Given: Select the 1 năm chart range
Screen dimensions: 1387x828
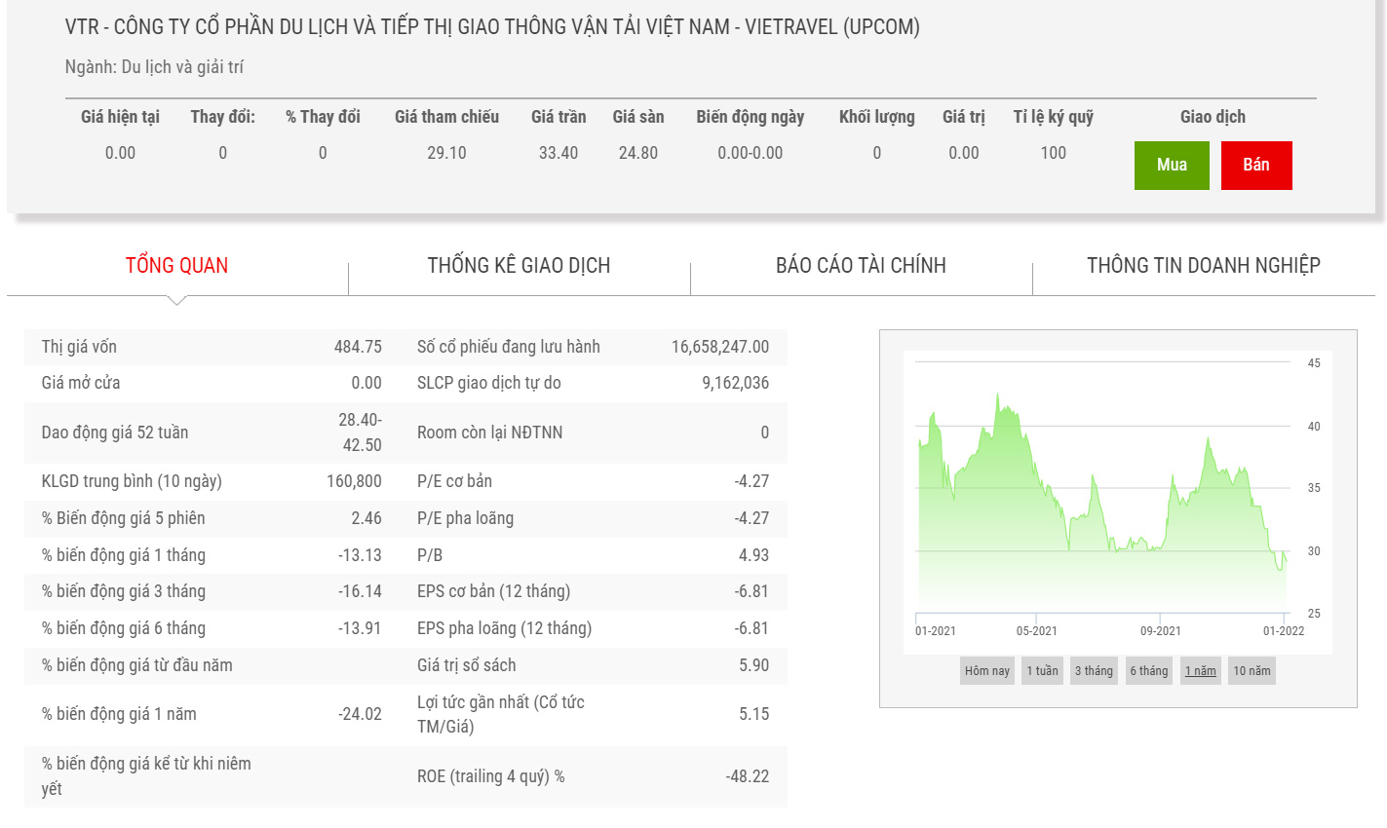Looking at the screenshot, I should (1201, 671).
